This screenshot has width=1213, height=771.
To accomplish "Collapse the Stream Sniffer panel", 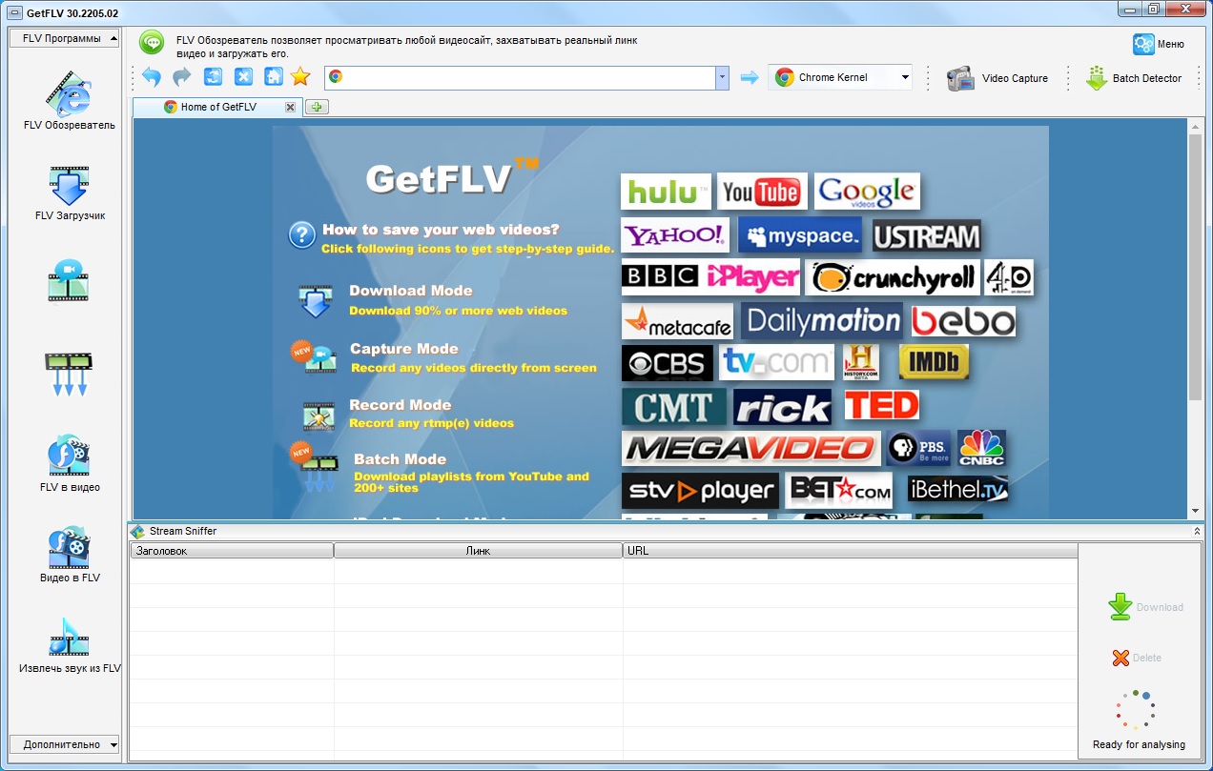I will click(x=1196, y=531).
